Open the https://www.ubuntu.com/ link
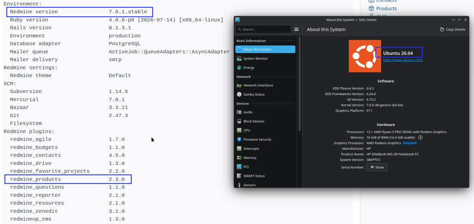This screenshot has height=224, width=474. point(402,60)
